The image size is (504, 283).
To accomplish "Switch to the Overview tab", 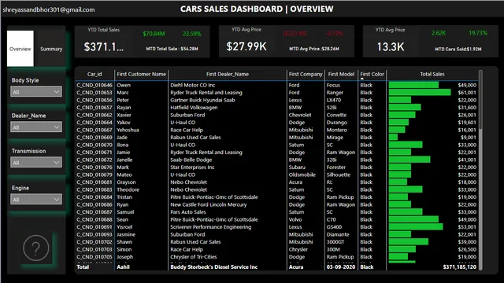I will click(20, 49).
